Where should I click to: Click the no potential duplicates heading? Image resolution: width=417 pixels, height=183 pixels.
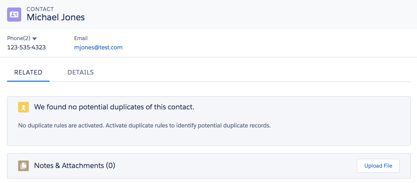(114, 107)
